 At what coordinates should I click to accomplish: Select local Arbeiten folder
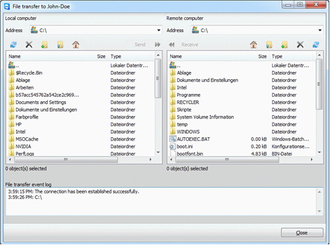tap(25, 87)
